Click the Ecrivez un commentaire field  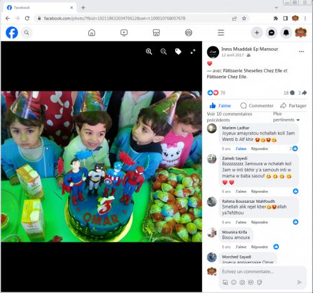[263, 272]
